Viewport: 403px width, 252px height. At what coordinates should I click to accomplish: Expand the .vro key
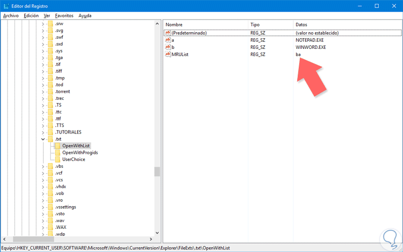click(43, 200)
